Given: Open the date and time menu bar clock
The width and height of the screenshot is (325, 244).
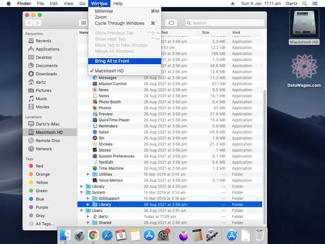Looking at the screenshot, I should pos(261,3).
